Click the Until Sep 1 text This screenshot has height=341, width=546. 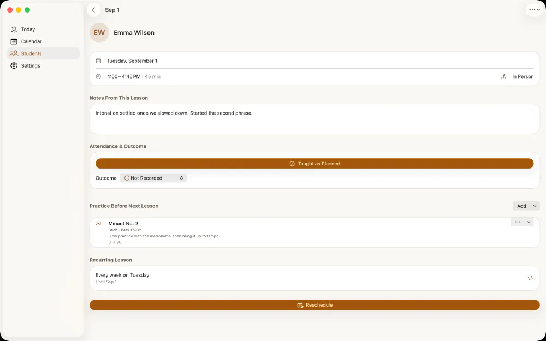pyautogui.click(x=106, y=282)
